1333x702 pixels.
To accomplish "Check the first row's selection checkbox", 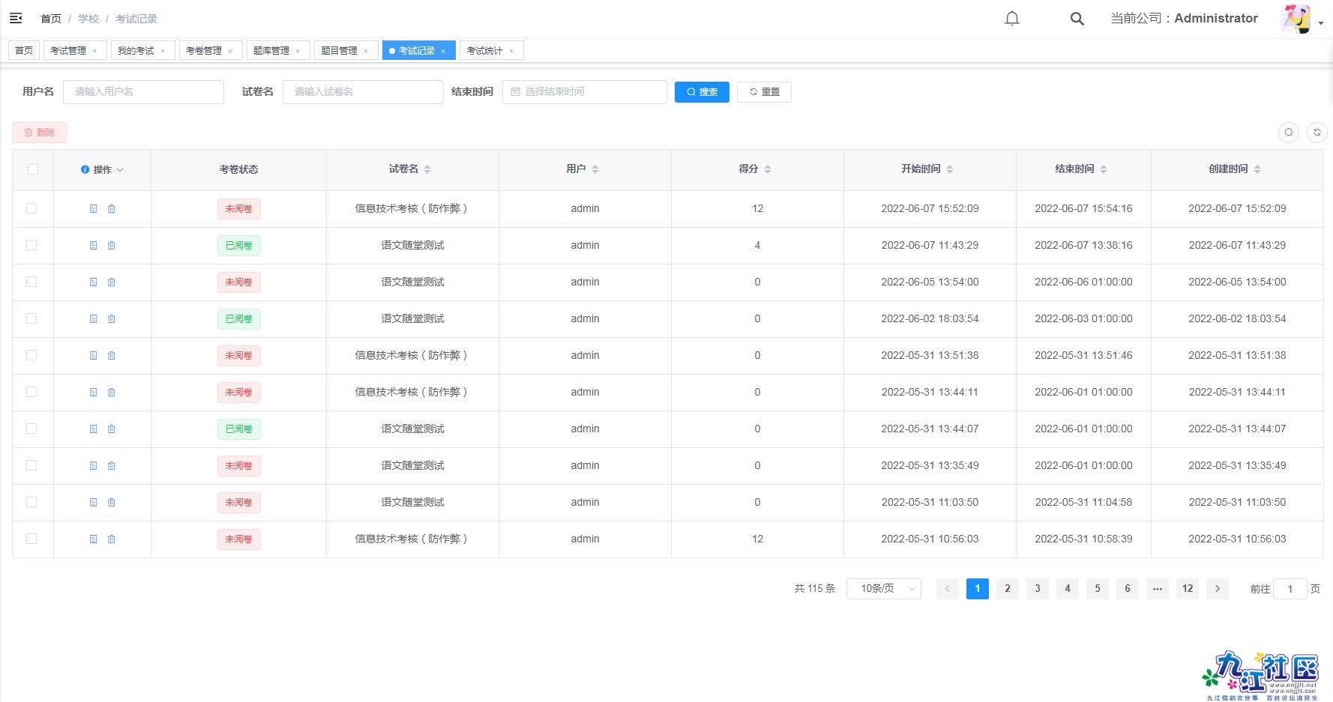I will tap(32, 209).
